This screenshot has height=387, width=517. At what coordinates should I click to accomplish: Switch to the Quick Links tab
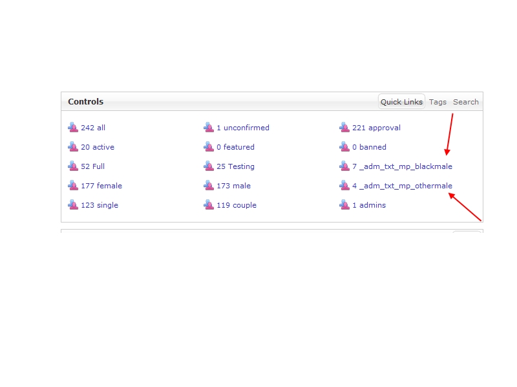[401, 102]
